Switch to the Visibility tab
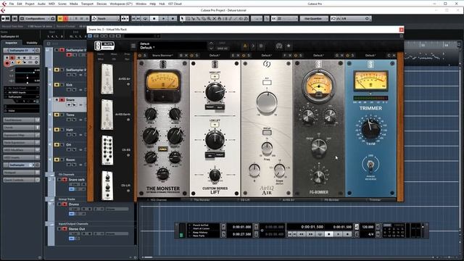The image size is (464, 261). [x=32, y=43]
